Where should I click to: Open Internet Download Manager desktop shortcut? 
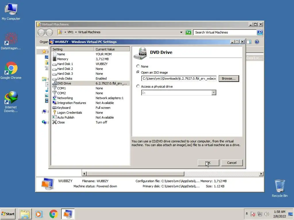(11, 102)
